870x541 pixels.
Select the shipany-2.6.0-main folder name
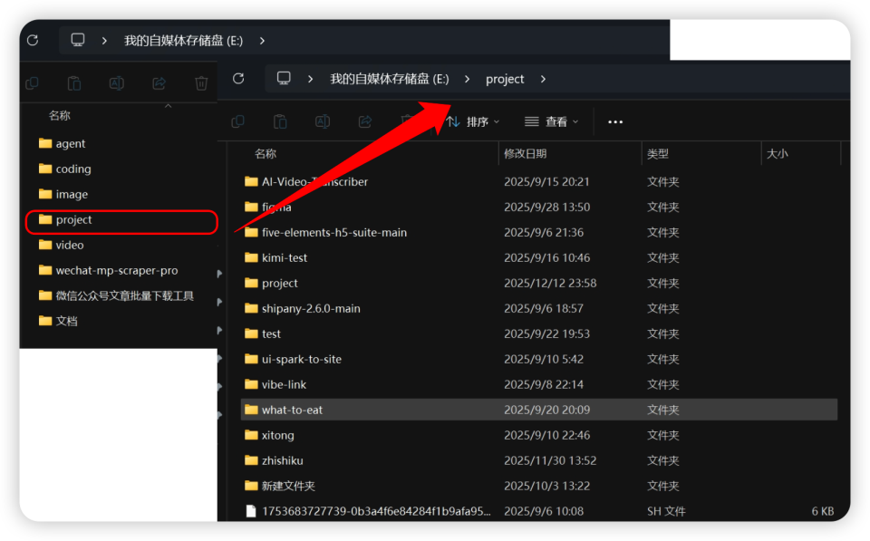pos(311,308)
